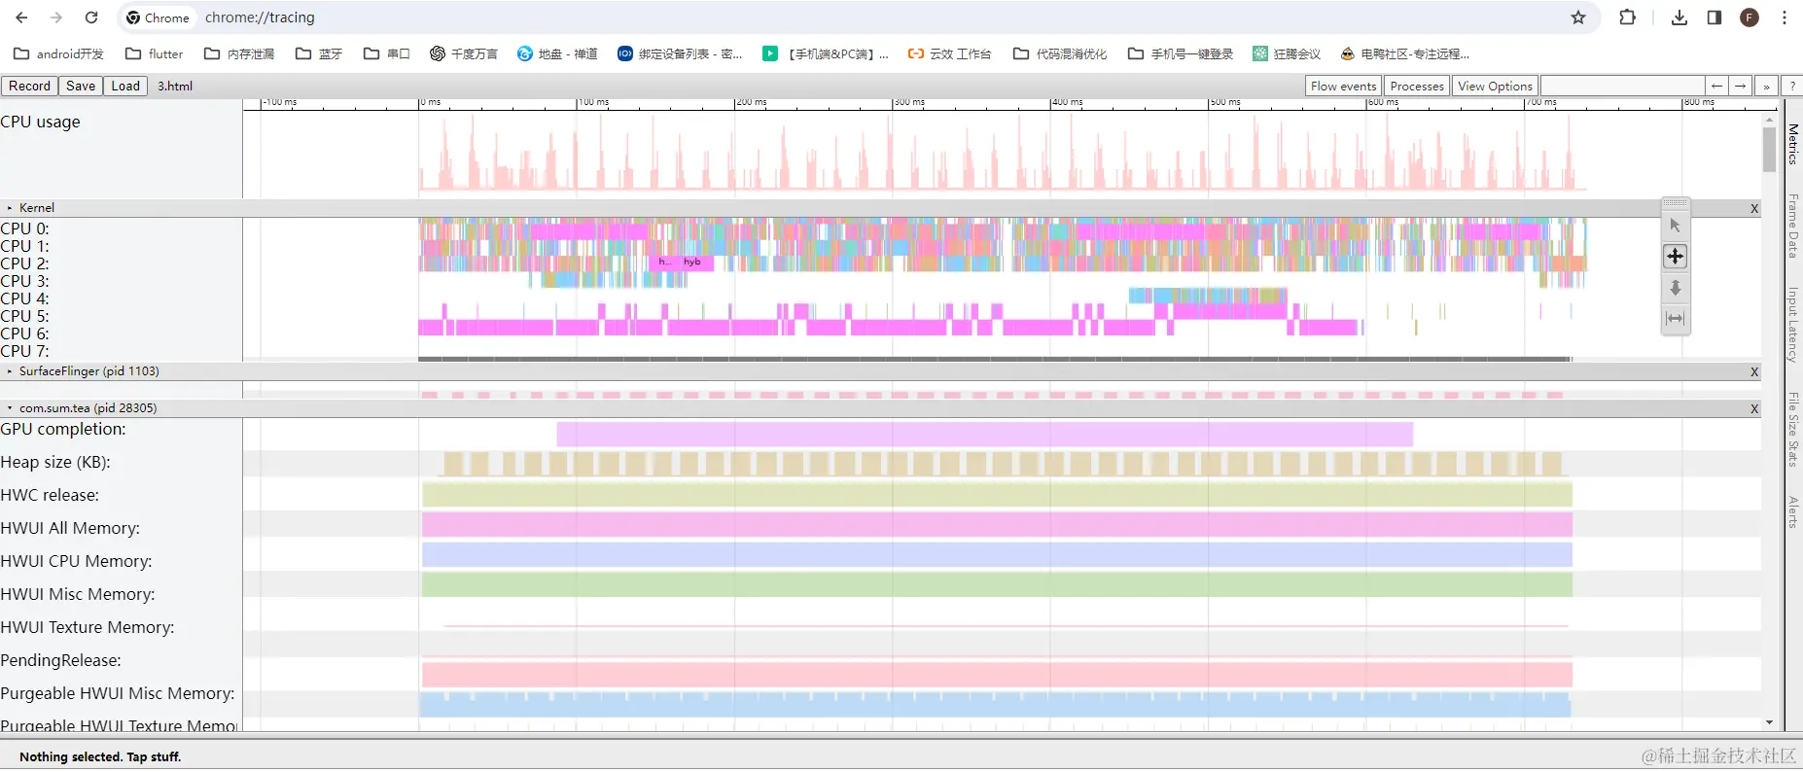Close the com.sum.tea section with X

point(1754,408)
